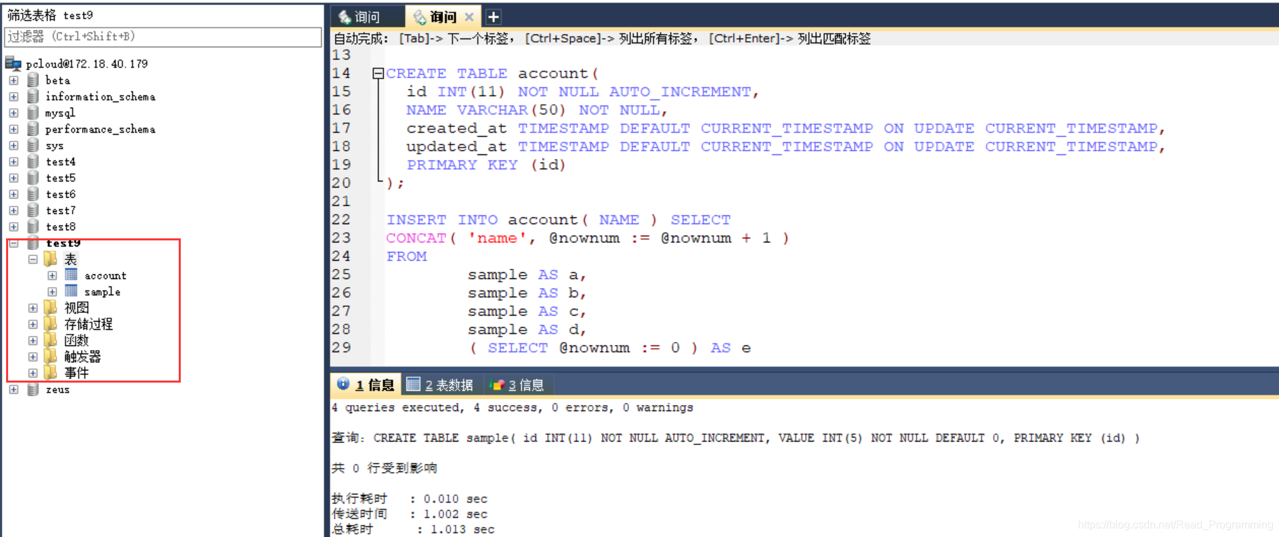Click the sys database icon
The width and height of the screenshot is (1279, 537).
(x=32, y=145)
